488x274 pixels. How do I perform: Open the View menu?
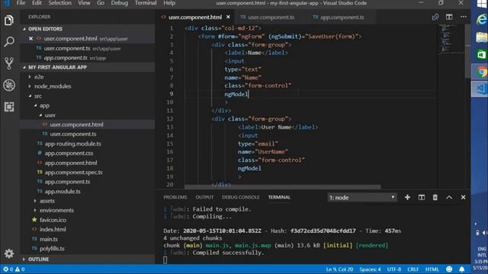pos(84,3)
